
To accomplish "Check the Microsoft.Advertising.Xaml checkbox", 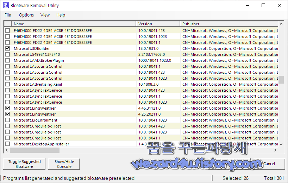I will coord(7,84).
